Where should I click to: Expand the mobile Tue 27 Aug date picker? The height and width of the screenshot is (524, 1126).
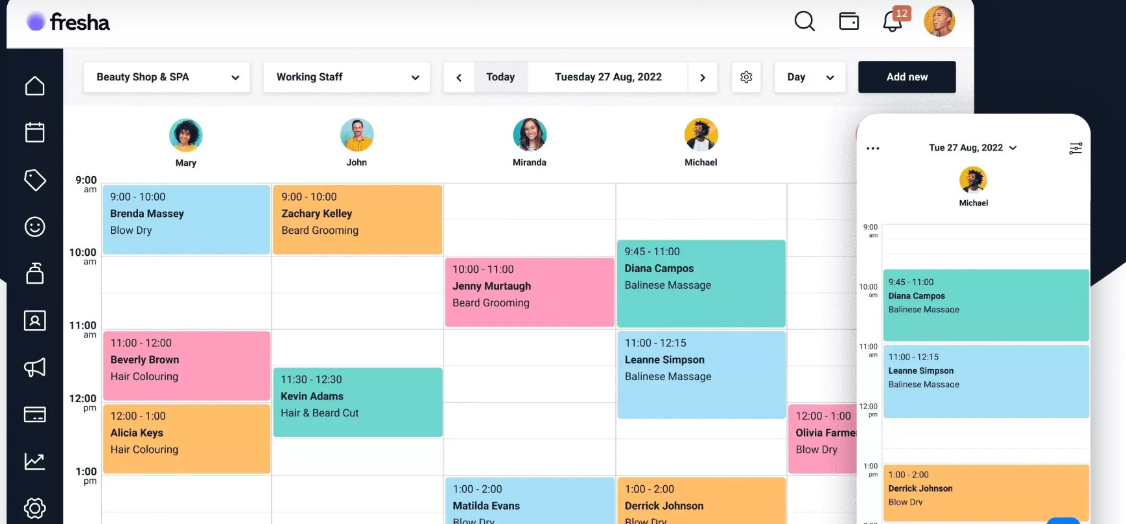[x=972, y=148]
